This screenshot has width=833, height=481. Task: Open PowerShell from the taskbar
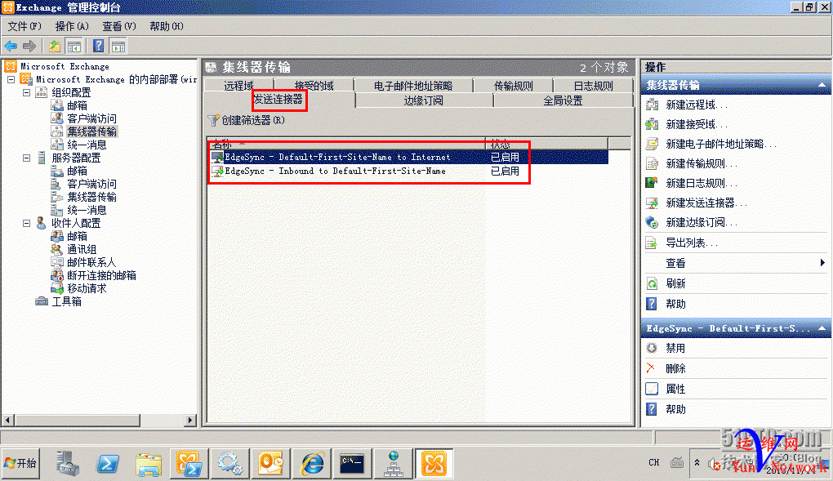[x=108, y=464]
